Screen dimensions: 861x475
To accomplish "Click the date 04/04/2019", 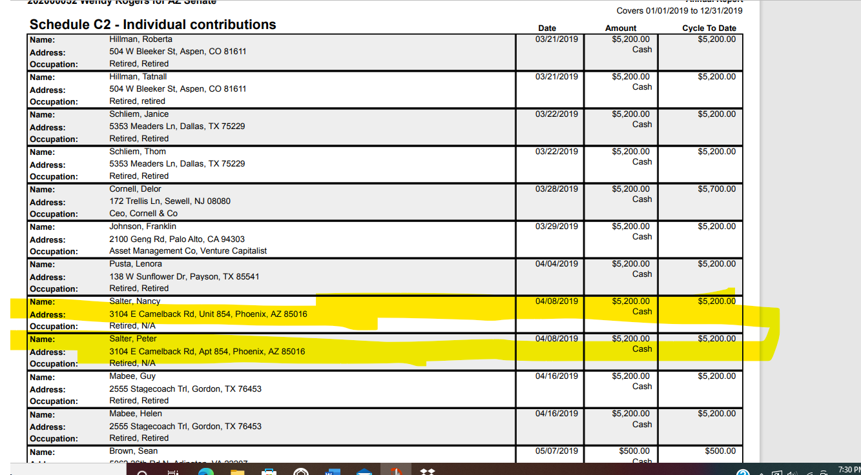I will [557, 263].
